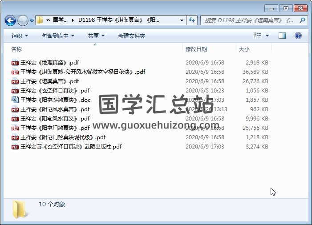Maximize the Explorer window
This screenshot has width=312, height=225.
click(x=286, y=8)
